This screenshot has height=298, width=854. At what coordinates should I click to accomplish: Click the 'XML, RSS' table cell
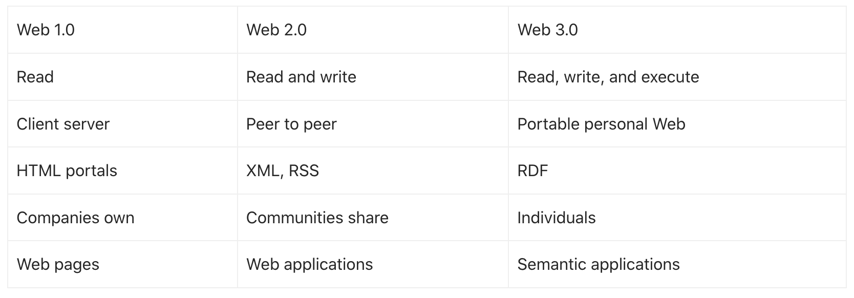(282, 171)
